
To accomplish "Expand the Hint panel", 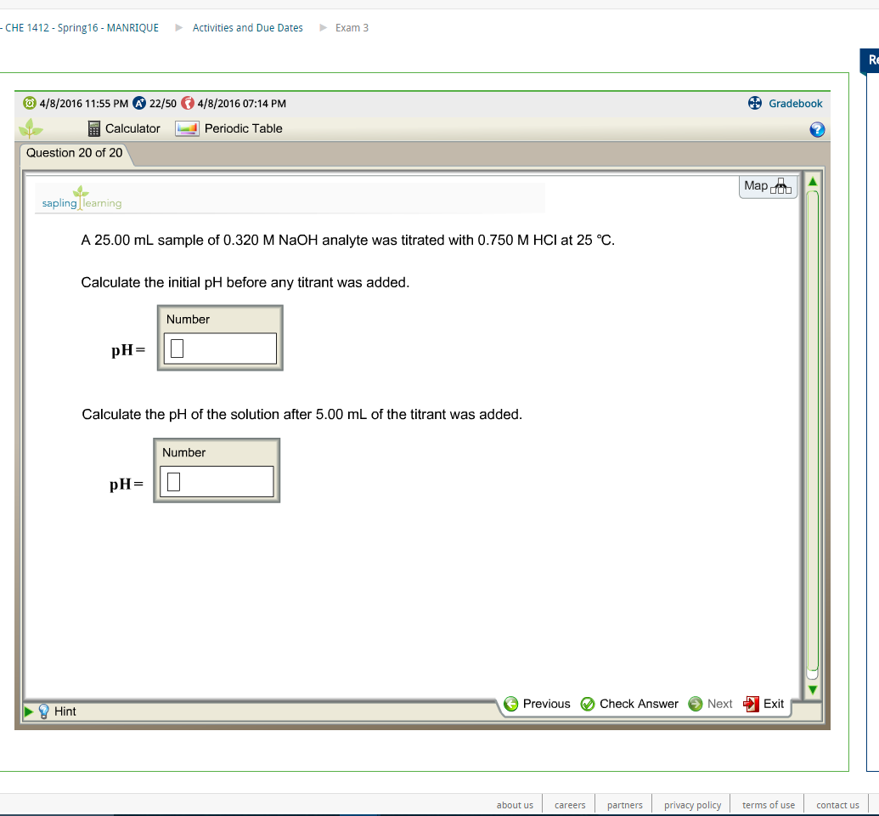I will click(x=29, y=711).
